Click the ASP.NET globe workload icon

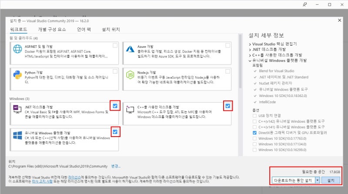pos(17,49)
